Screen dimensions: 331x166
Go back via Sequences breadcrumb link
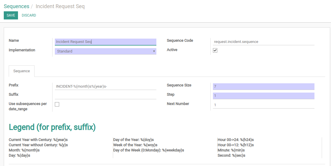pyautogui.click(x=17, y=6)
